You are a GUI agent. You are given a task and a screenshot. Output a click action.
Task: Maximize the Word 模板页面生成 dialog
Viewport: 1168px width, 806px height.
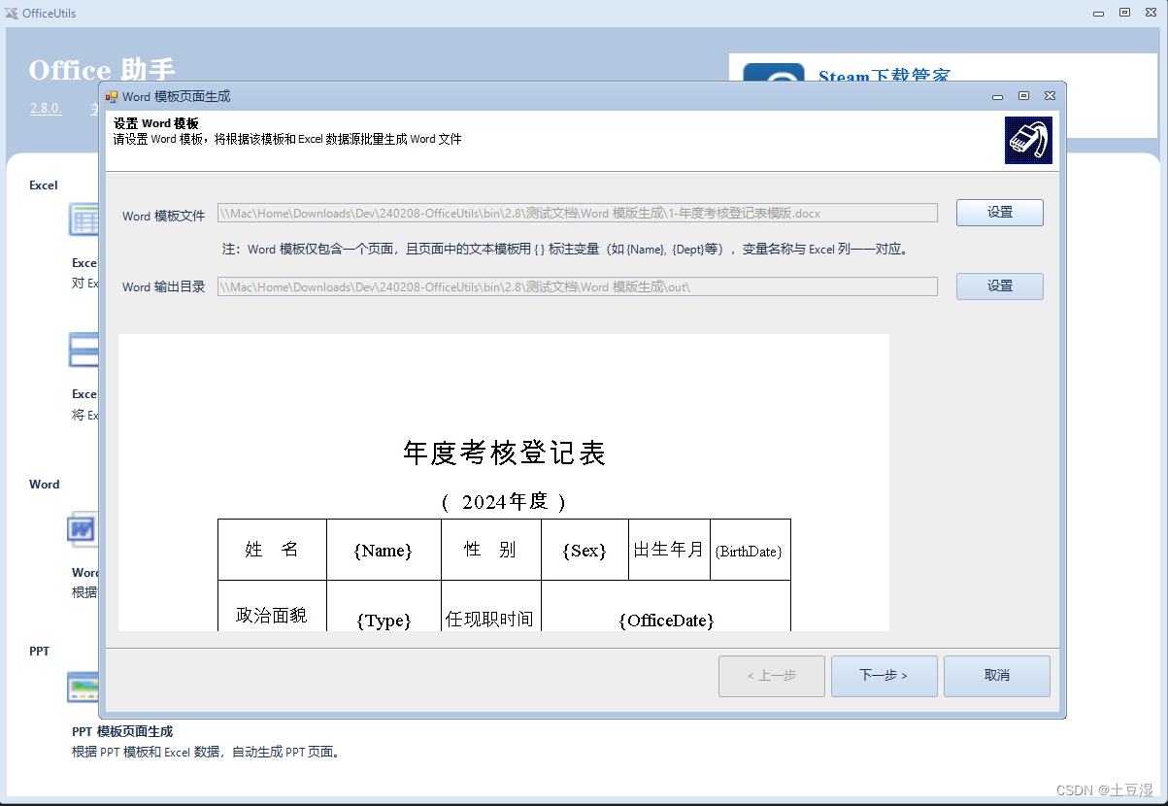click(1023, 96)
